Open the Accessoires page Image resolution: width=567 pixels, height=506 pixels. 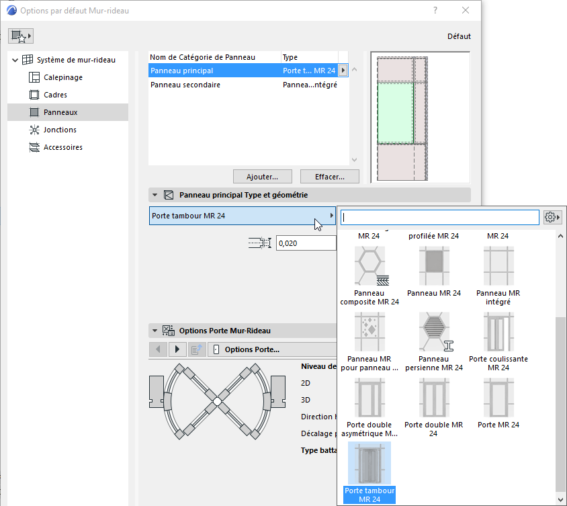coord(63,147)
